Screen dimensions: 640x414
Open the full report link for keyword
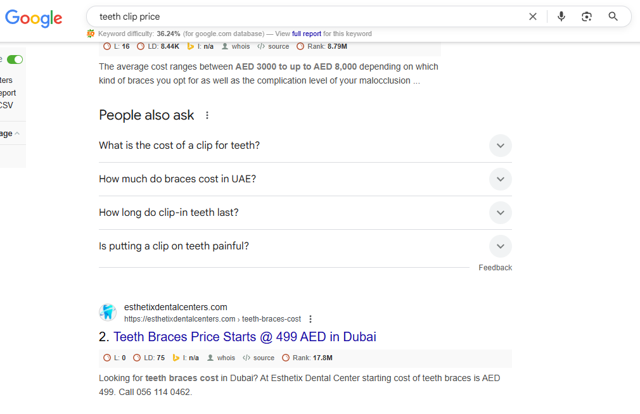coord(307,34)
